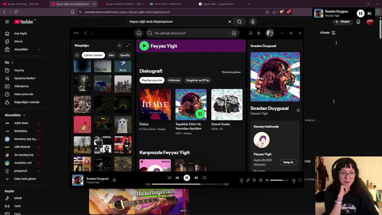Toggle Now Playing view icon

241,180
